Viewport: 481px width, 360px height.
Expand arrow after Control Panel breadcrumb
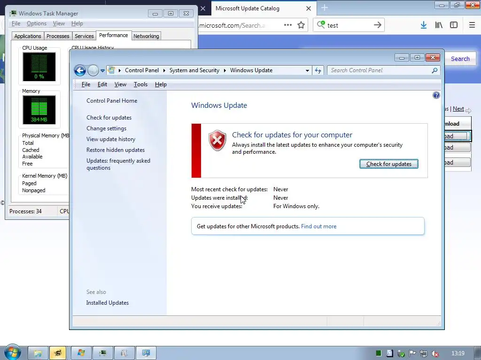pos(164,70)
